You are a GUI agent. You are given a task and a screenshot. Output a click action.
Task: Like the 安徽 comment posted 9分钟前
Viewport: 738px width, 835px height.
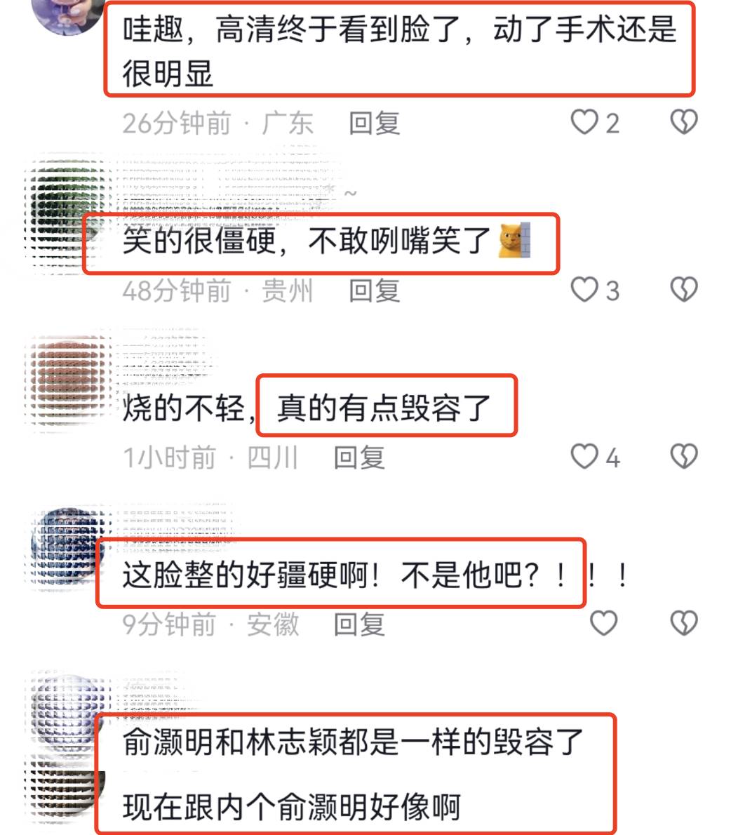(604, 624)
